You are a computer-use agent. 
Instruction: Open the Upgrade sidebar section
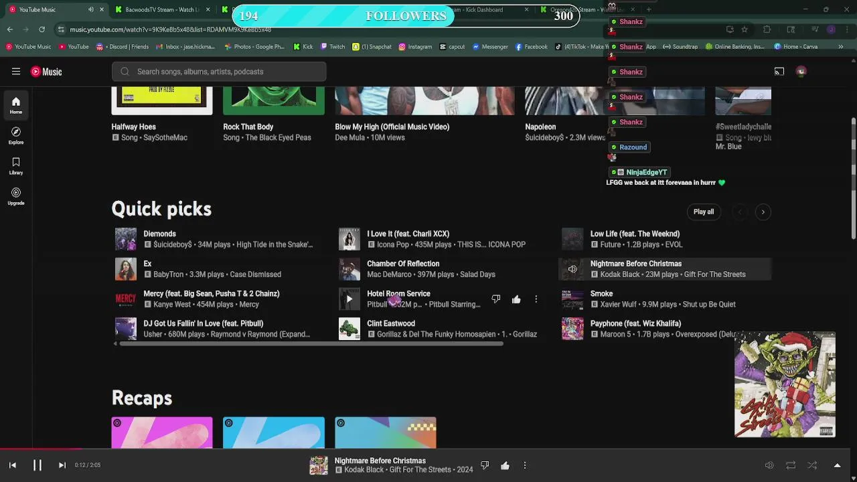pos(16,196)
